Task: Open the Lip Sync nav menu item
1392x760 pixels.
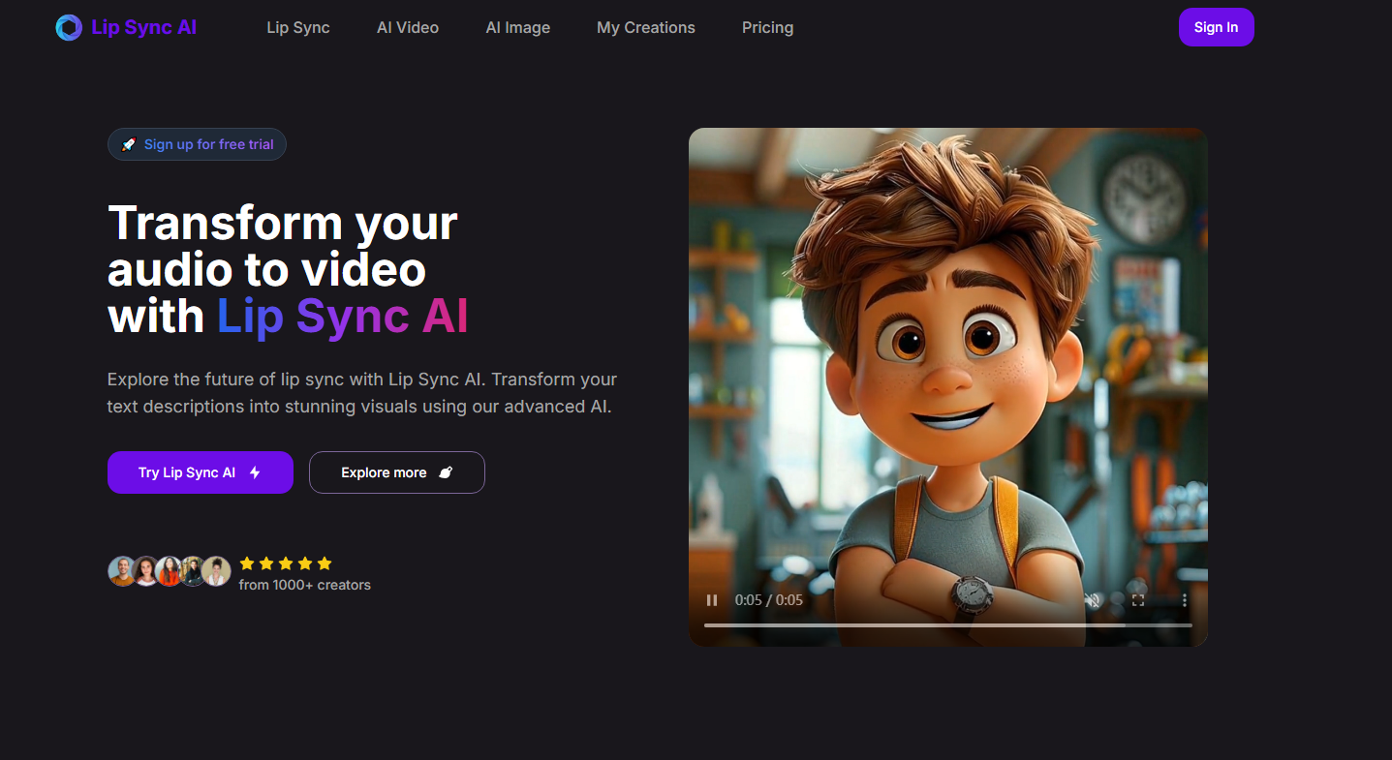Action: pyautogui.click(x=298, y=27)
